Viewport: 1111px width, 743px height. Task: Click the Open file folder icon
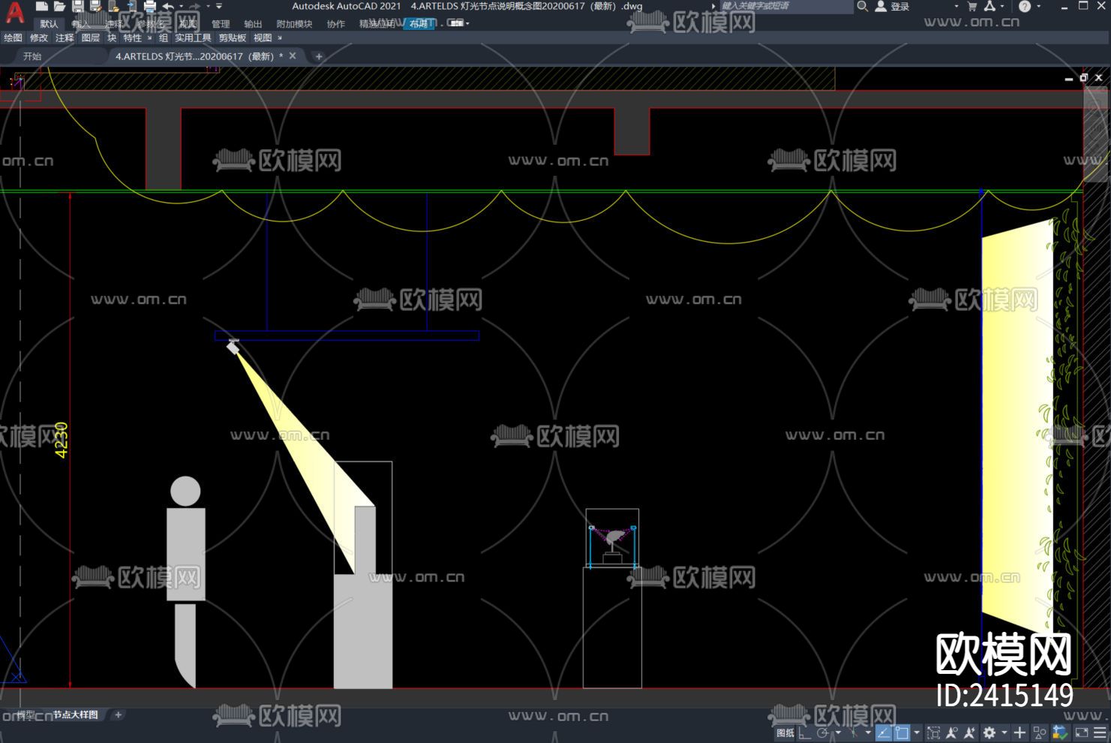point(59,6)
